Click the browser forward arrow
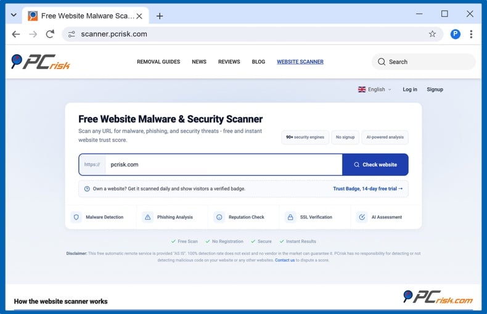This screenshot has width=487, height=314. (x=33, y=34)
